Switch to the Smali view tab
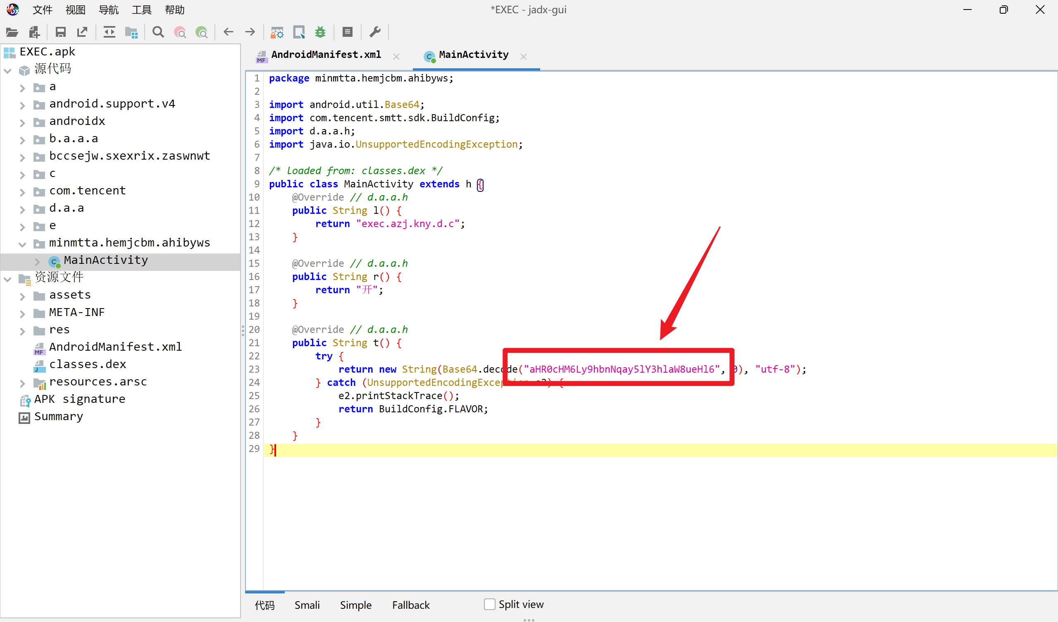The image size is (1058, 622). pyautogui.click(x=307, y=605)
